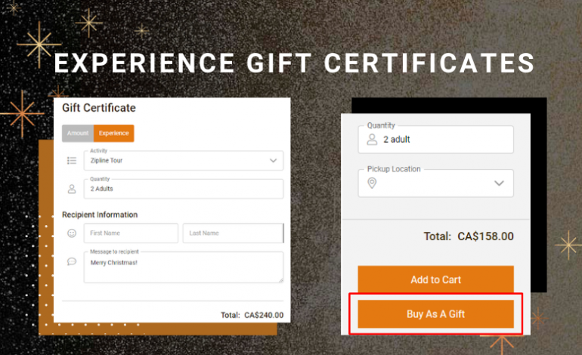The width and height of the screenshot is (582, 355).
Task: Expand the Activity dropdown chevron
Action: (x=273, y=161)
